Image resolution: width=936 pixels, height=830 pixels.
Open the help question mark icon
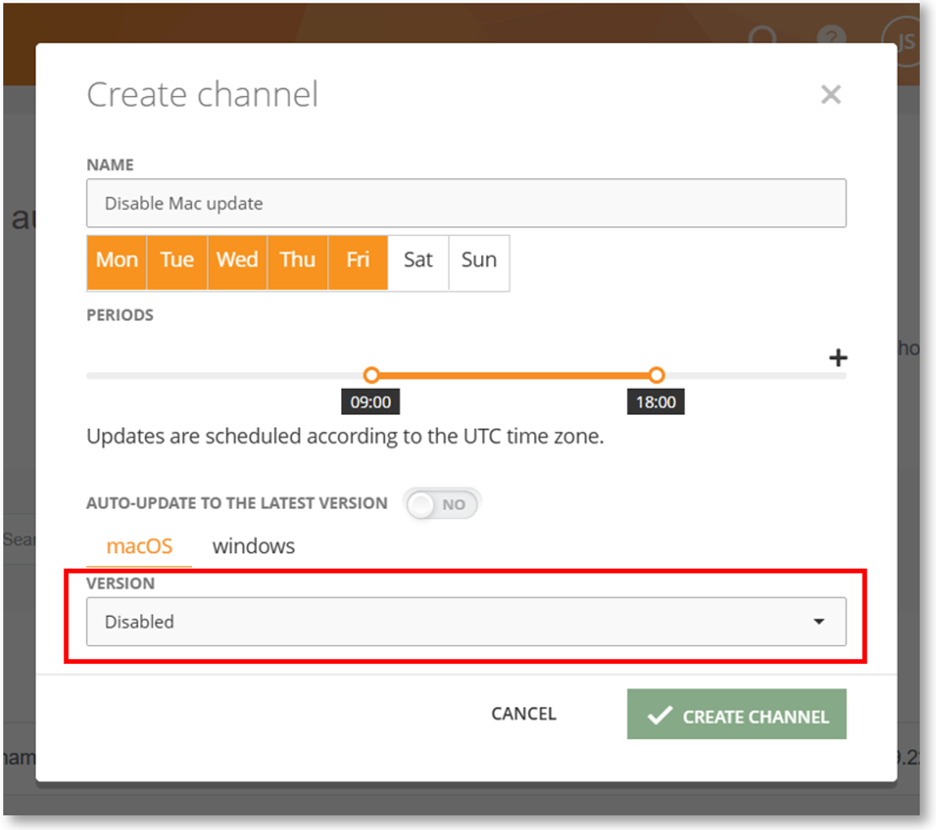[831, 36]
